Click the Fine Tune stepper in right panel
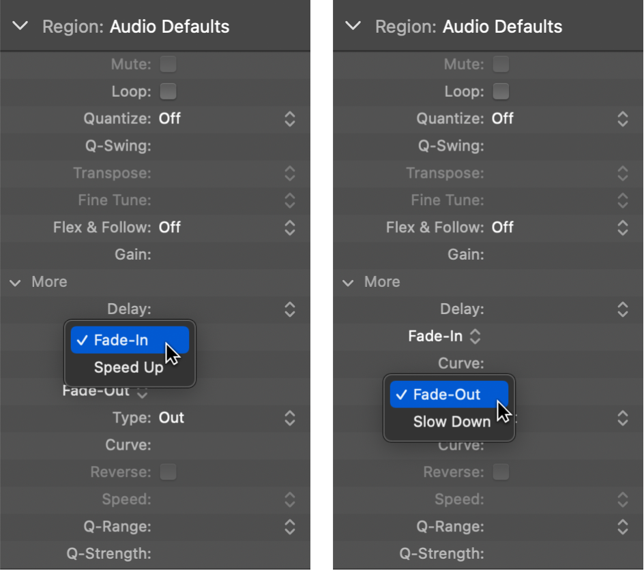The height and width of the screenshot is (571, 644). click(622, 200)
